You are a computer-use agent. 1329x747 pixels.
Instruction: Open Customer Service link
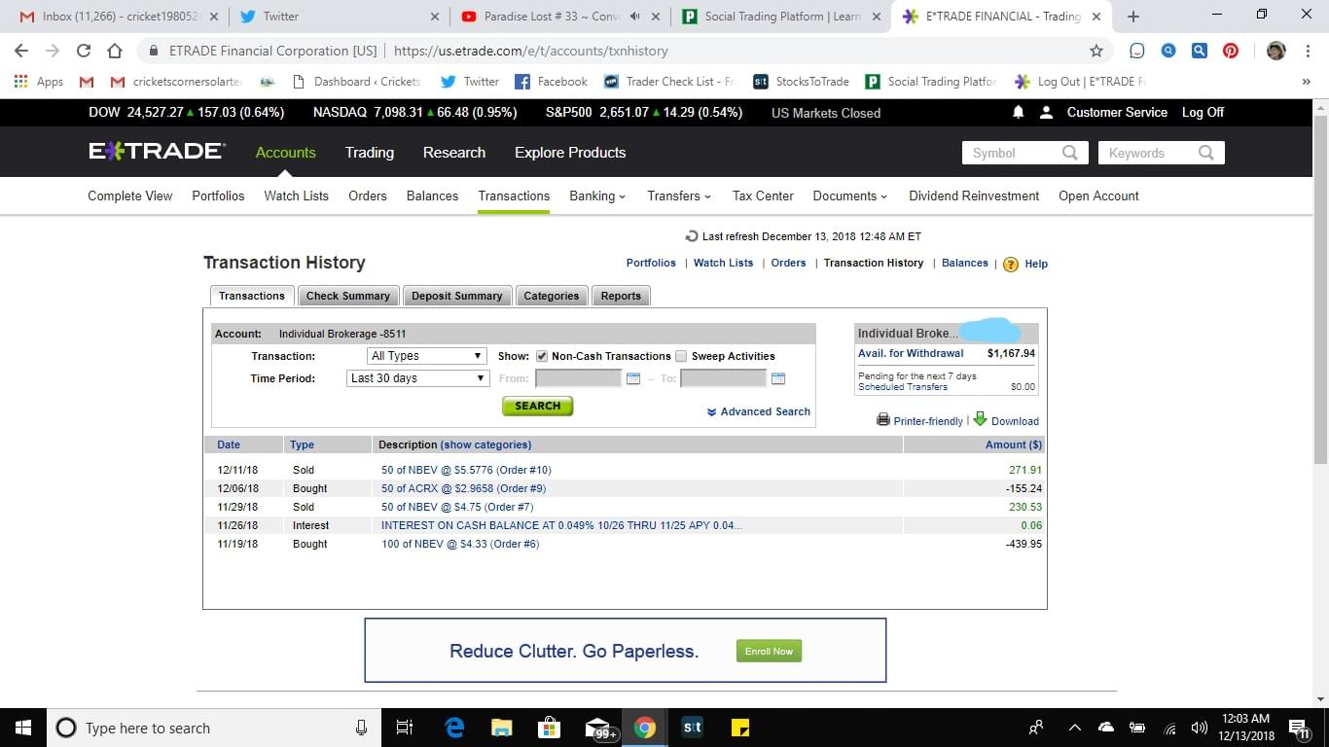(x=1117, y=113)
